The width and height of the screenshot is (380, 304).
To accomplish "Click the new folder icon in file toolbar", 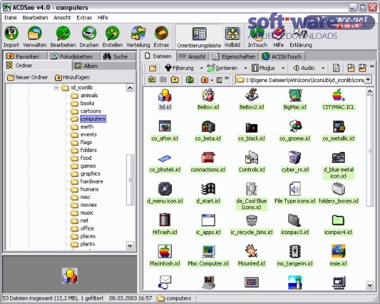I will point(153,68).
